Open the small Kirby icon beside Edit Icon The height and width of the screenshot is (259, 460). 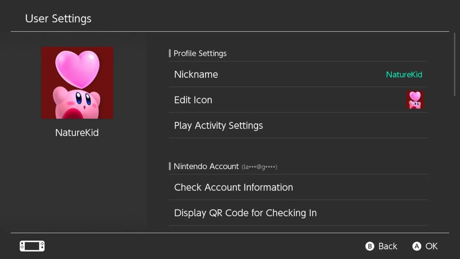tap(415, 100)
